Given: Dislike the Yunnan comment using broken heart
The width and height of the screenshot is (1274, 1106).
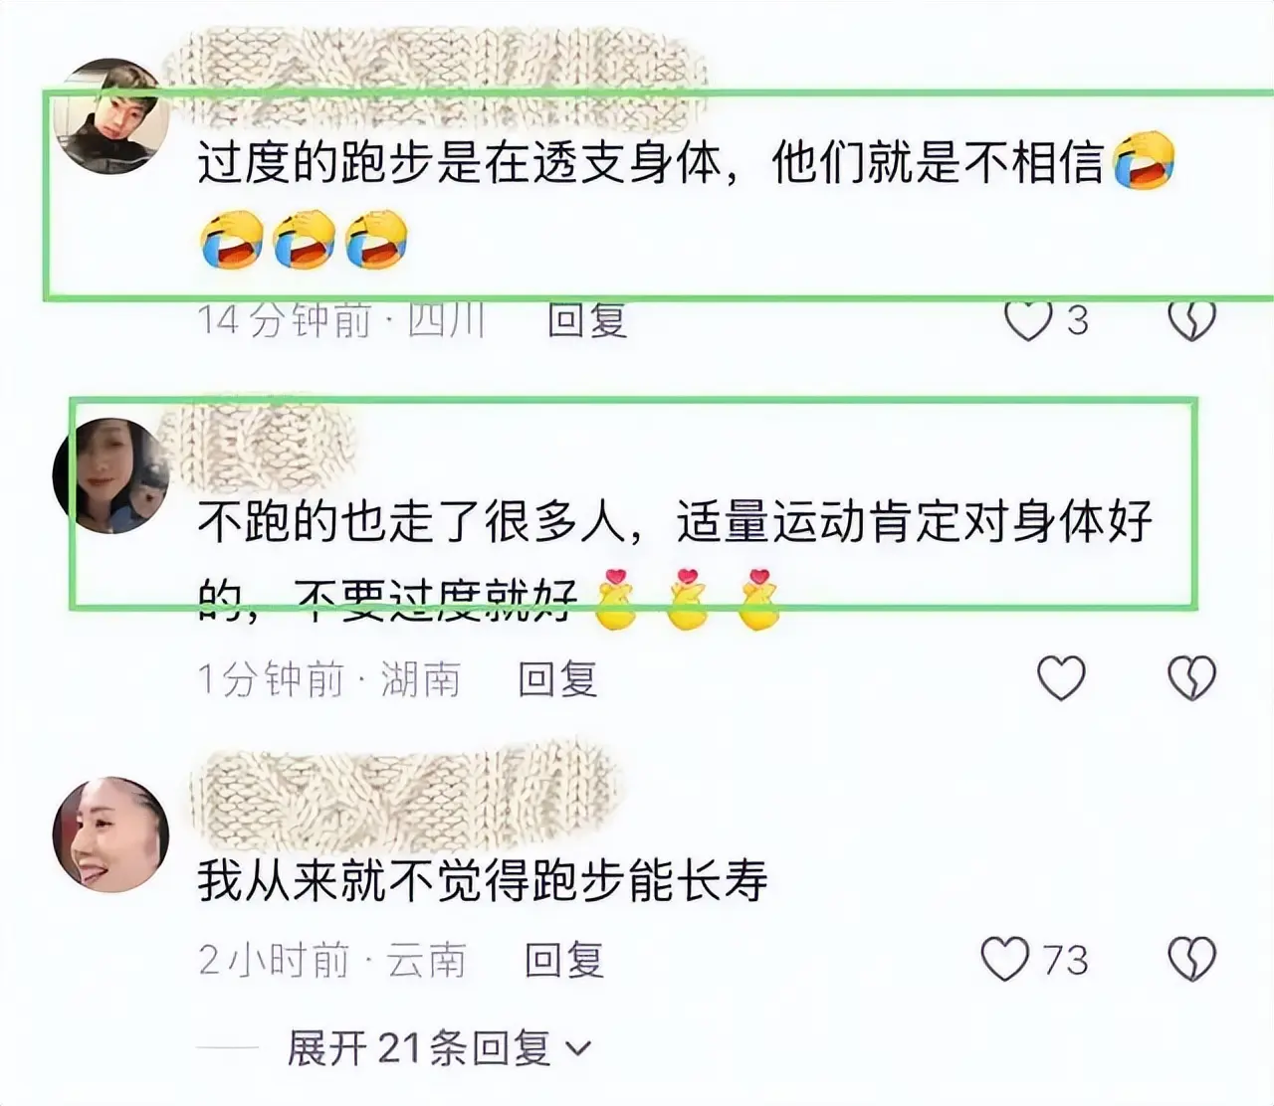Looking at the screenshot, I should 1191,960.
